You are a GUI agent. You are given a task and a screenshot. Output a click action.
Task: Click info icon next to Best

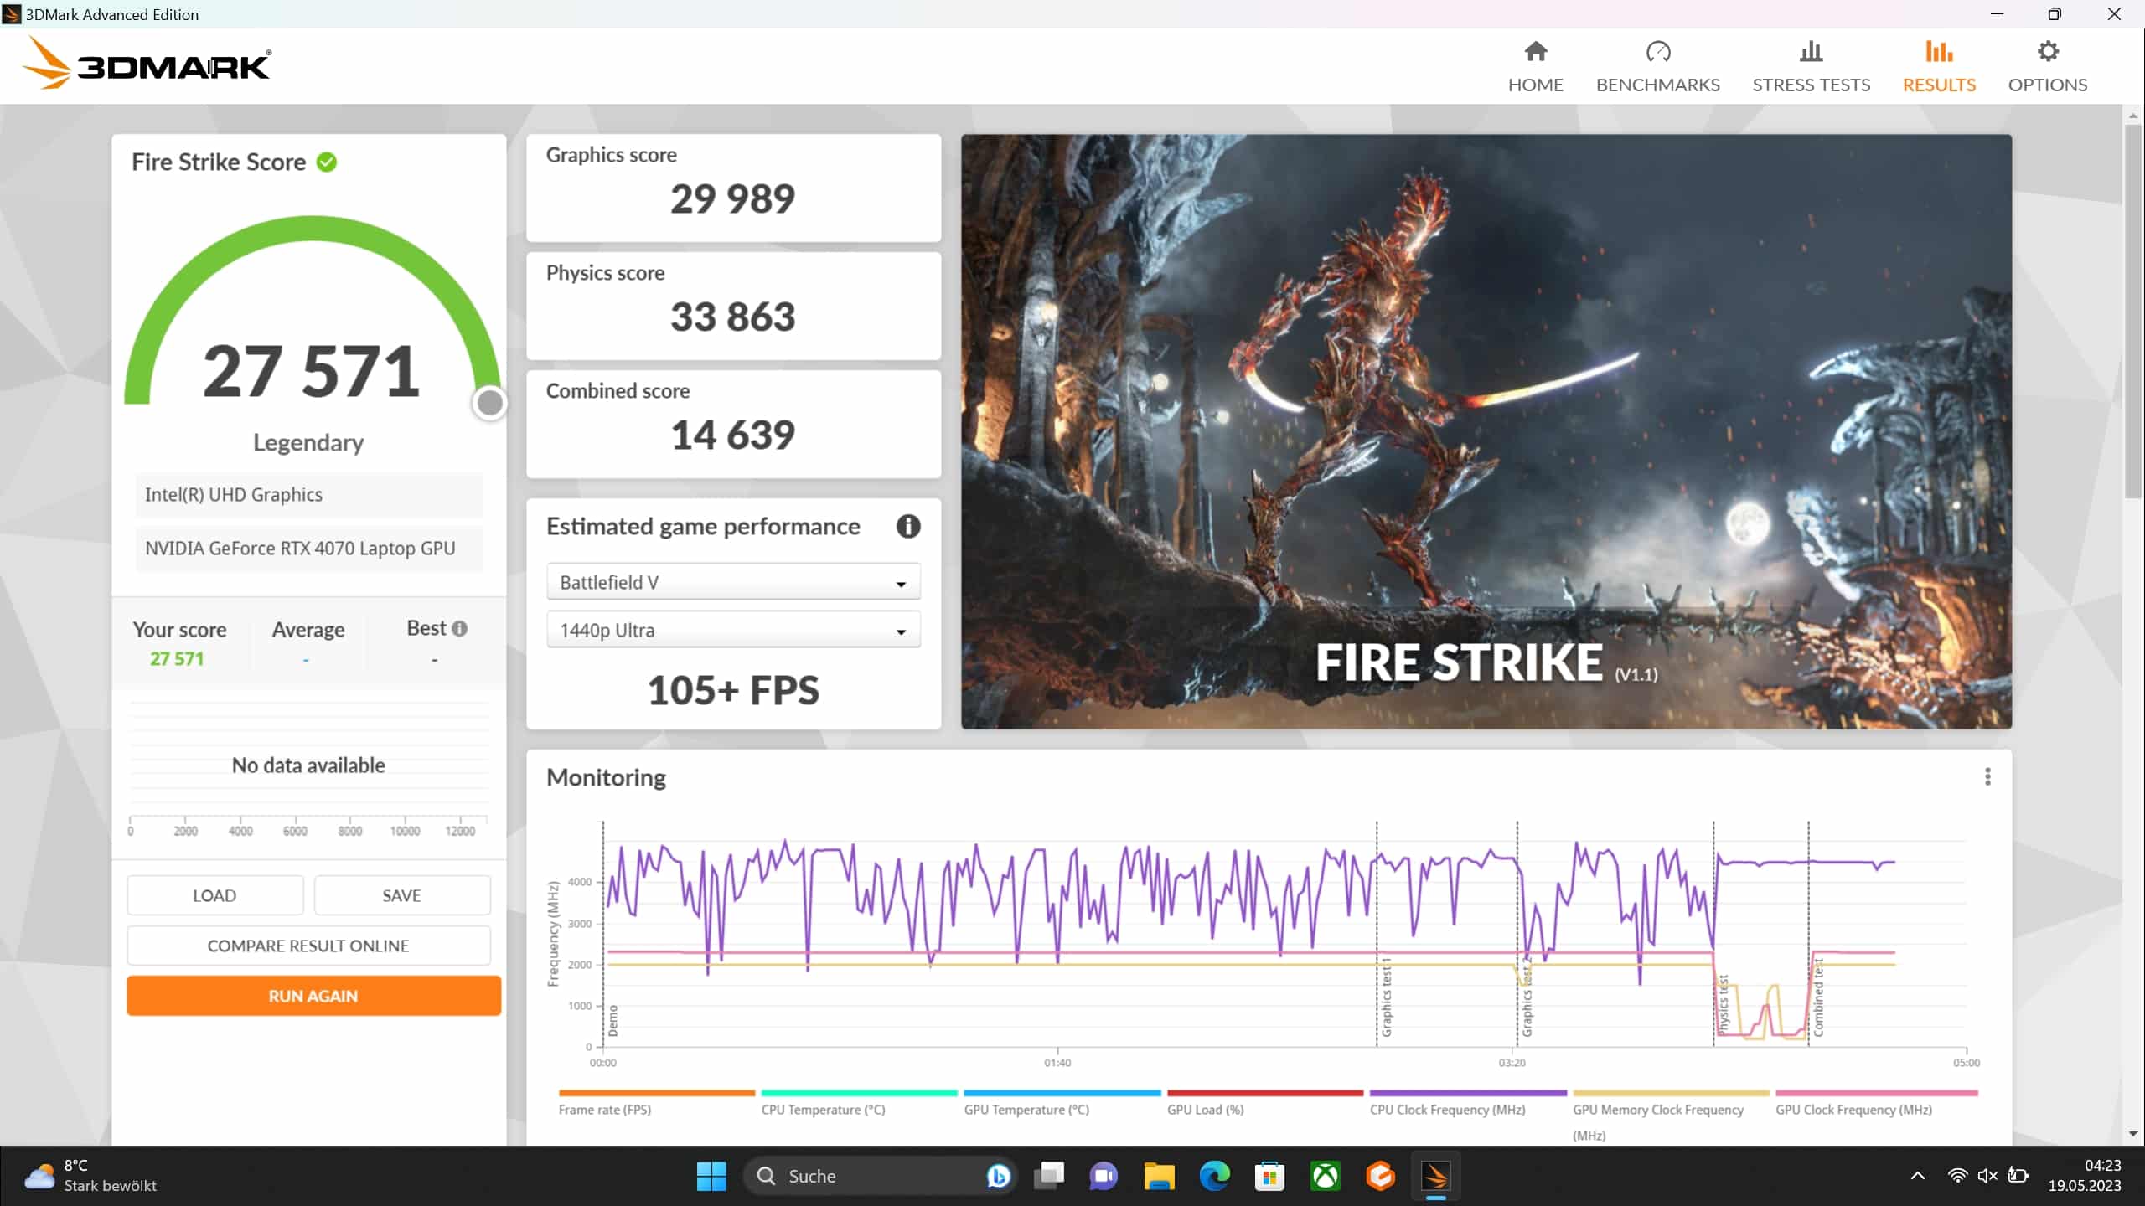coord(459,628)
